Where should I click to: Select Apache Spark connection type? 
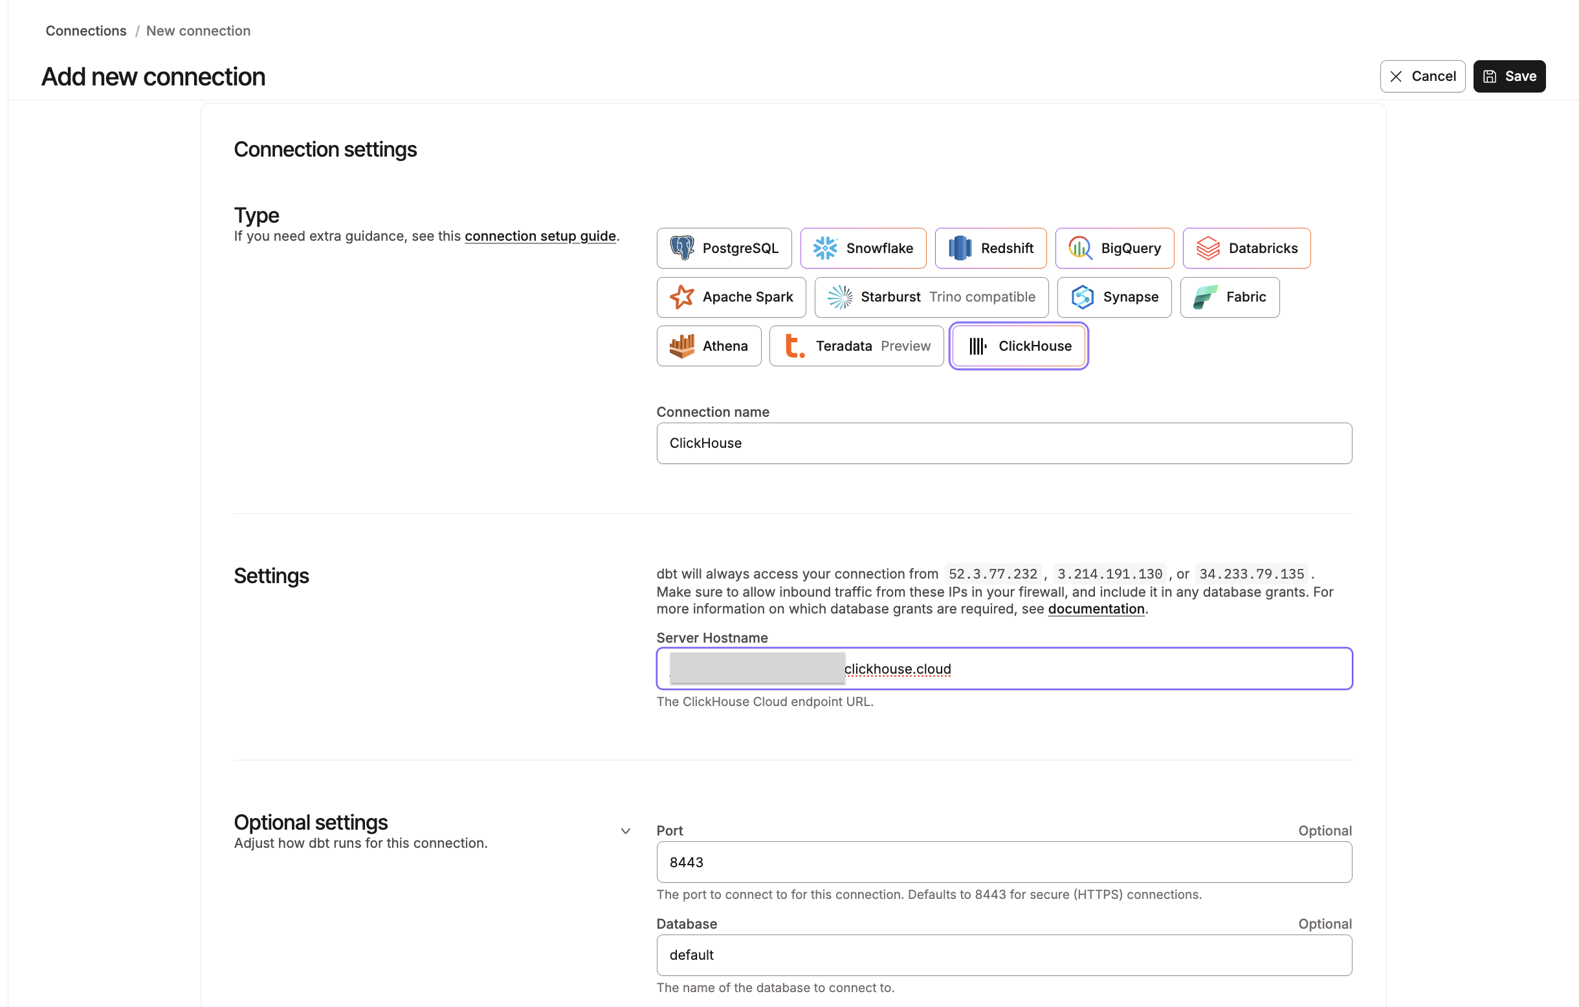[x=731, y=297]
